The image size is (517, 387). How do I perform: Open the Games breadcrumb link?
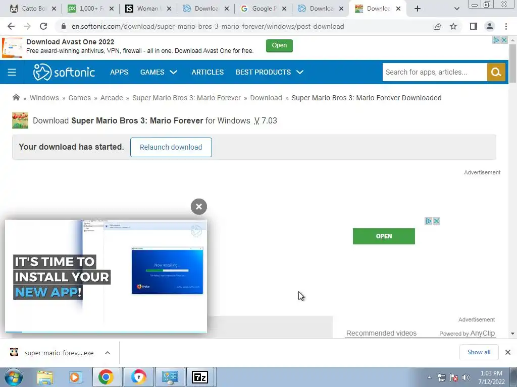coord(79,98)
